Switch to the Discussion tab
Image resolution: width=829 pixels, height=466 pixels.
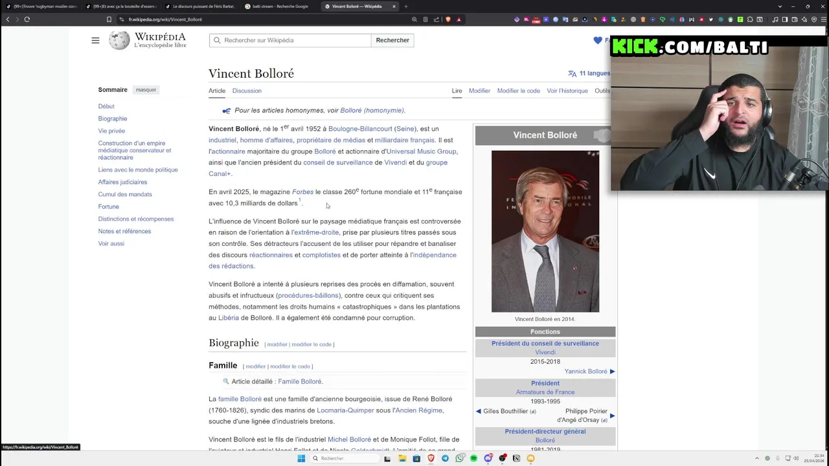pos(247,91)
